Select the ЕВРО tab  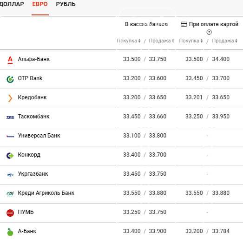[40, 4]
